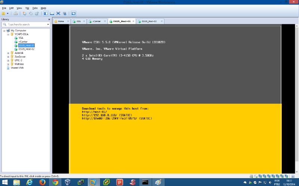
Task: Open the snapshot manager toolbar icon
Action: pos(37,13)
